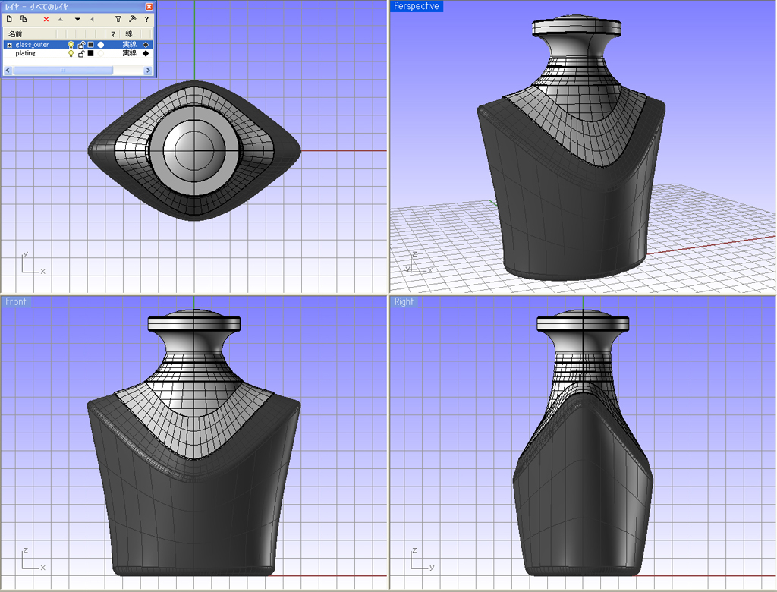The height and width of the screenshot is (592, 777).
Task: Click the Perspective viewport title
Action: [416, 6]
